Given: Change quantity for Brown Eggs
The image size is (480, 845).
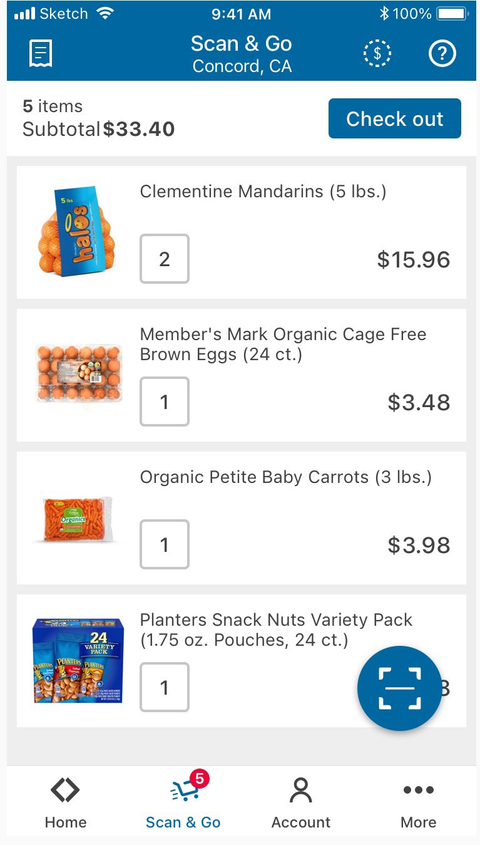Looking at the screenshot, I should pos(165,402).
